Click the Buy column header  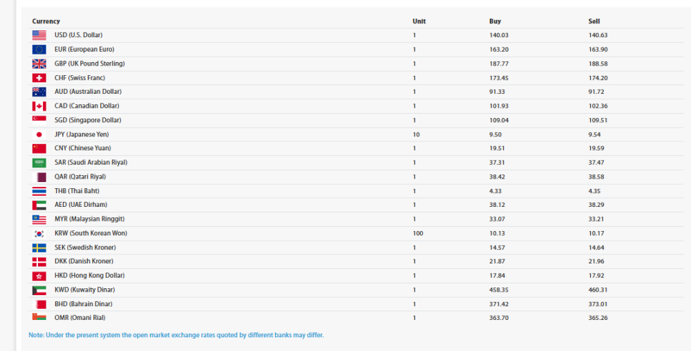[x=495, y=21]
